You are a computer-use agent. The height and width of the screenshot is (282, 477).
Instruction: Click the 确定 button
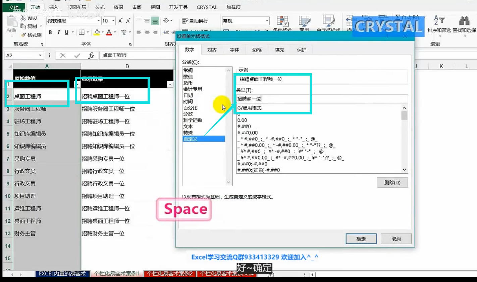click(x=361, y=239)
